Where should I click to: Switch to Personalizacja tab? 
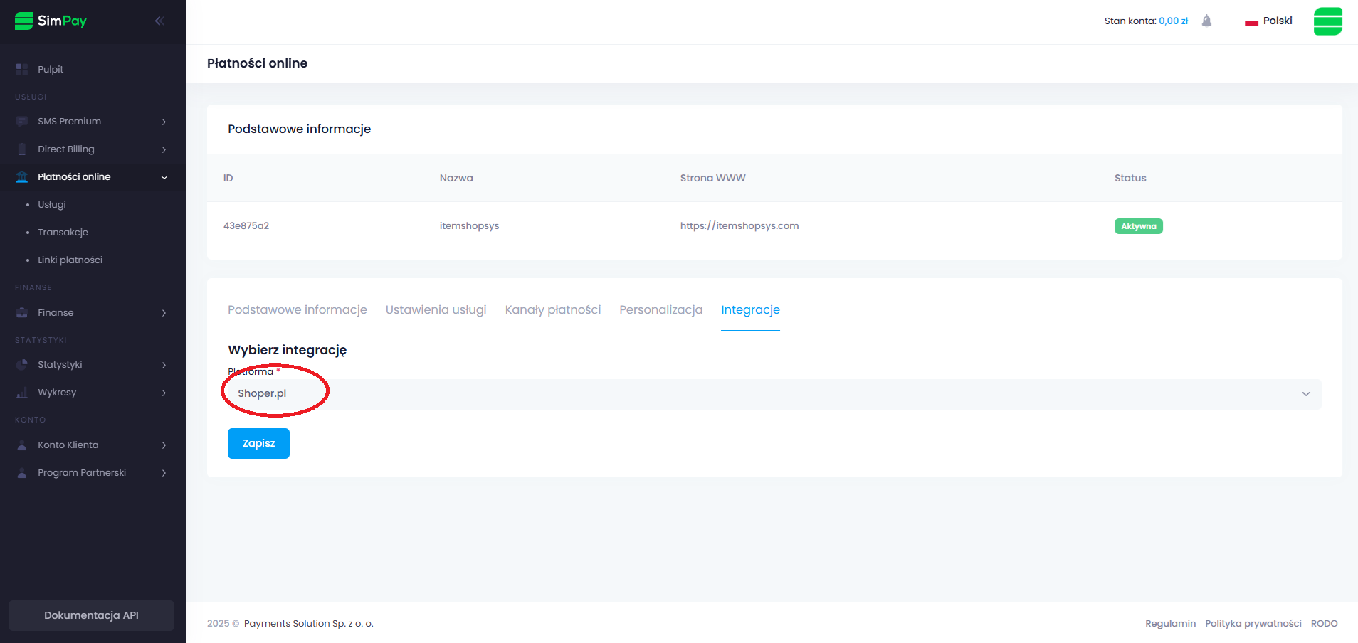661,309
